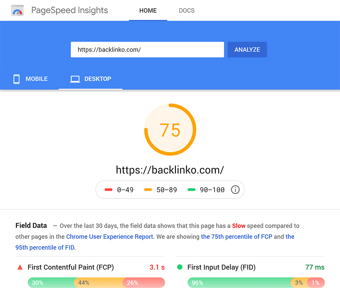Screen dimensions: 340x306
Task: Click the 75th percentile of FCP link
Action: point(237,237)
